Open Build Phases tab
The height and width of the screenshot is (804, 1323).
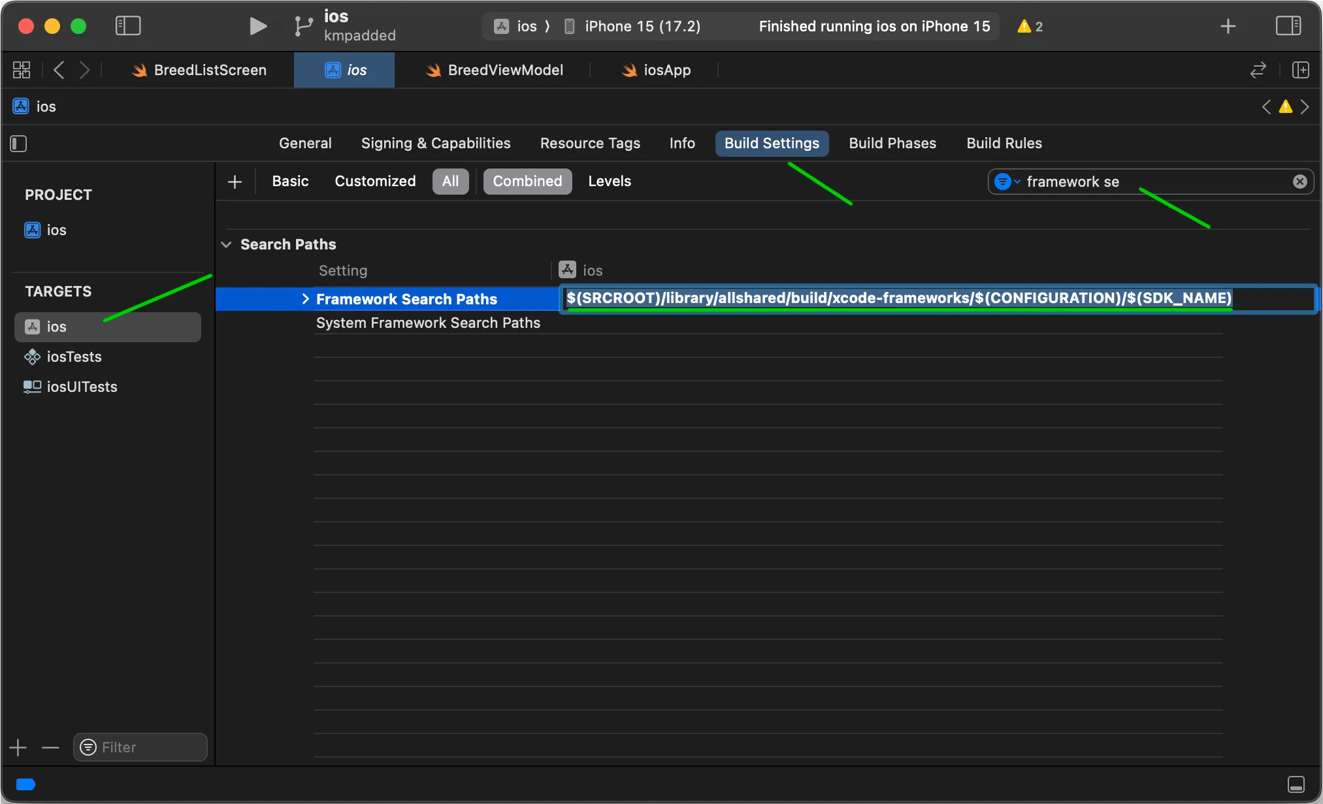point(892,143)
